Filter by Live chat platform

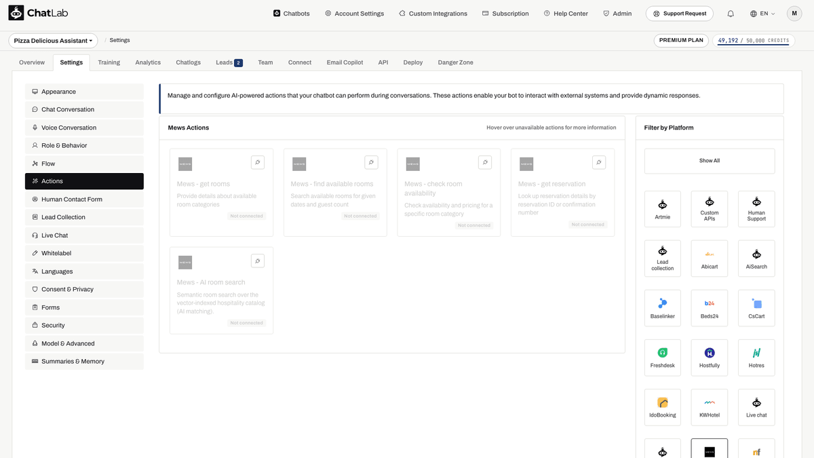pyautogui.click(x=756, y=407)
